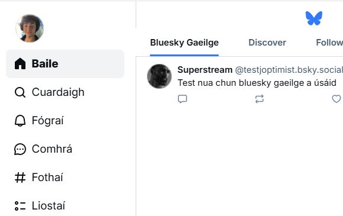Open the post text about bluesky gaeilge
The image size is (343, 216).
tap(257, 83)
